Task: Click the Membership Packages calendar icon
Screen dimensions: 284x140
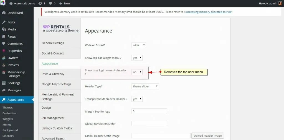Action: click(x=4, y=72)
